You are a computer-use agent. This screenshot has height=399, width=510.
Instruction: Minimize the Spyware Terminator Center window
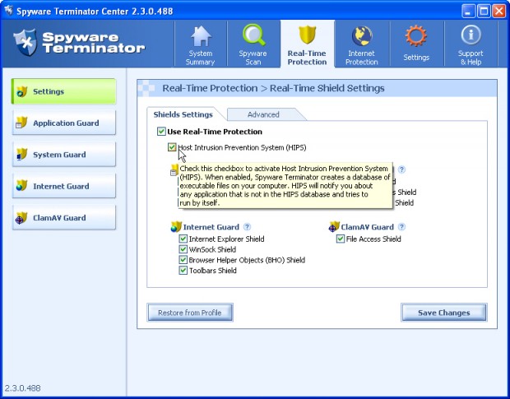point(468,12)
